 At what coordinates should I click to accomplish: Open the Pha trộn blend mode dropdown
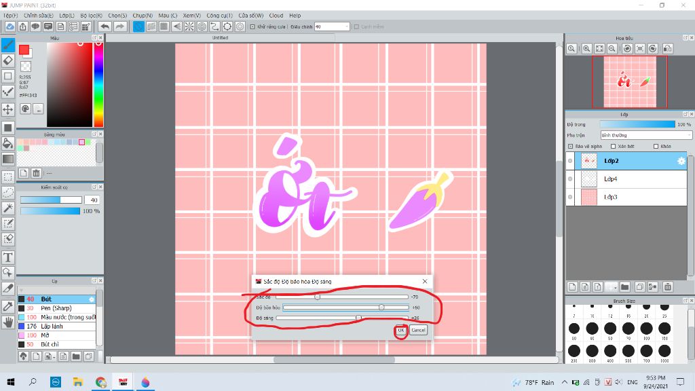646,135
